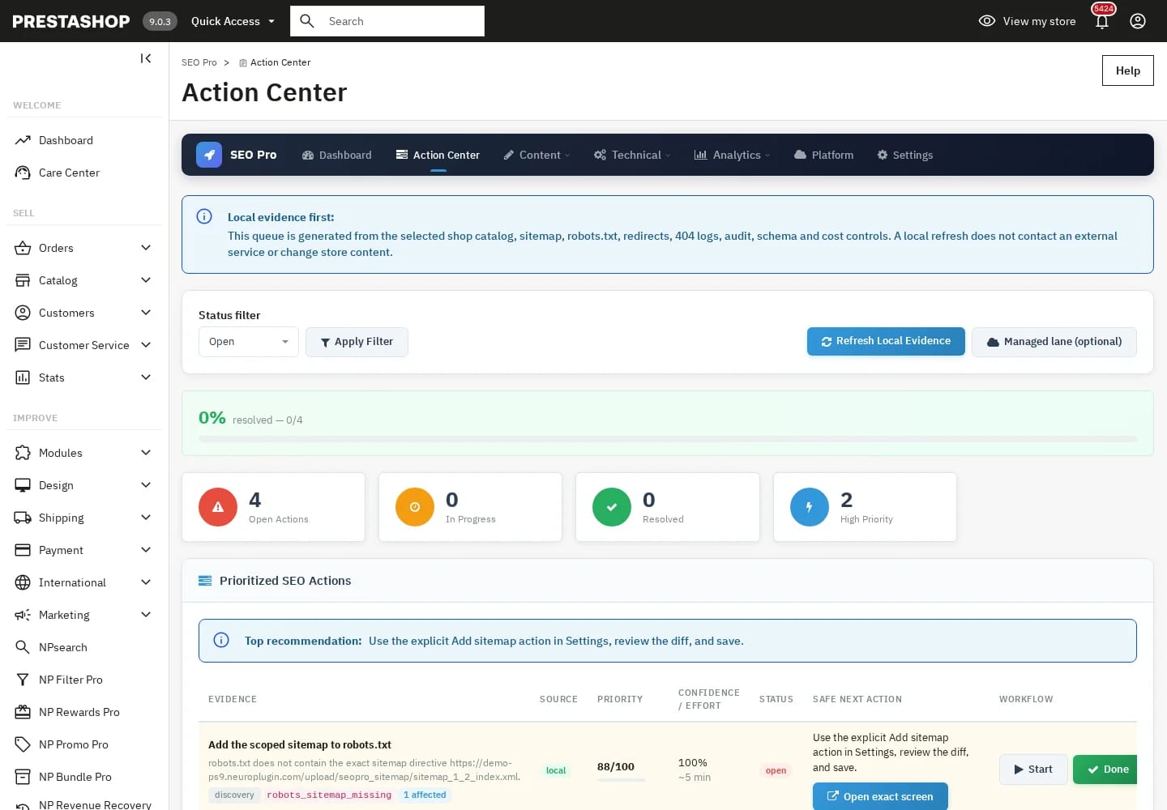Click the Apply Filter button
The image size is (1167, 810).
click(x=357, y=342)
